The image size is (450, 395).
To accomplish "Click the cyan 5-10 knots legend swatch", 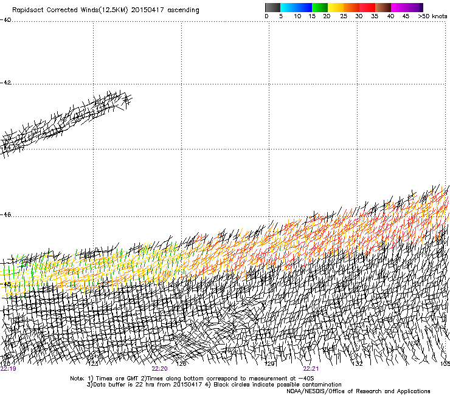I will (x=288, y=7).
